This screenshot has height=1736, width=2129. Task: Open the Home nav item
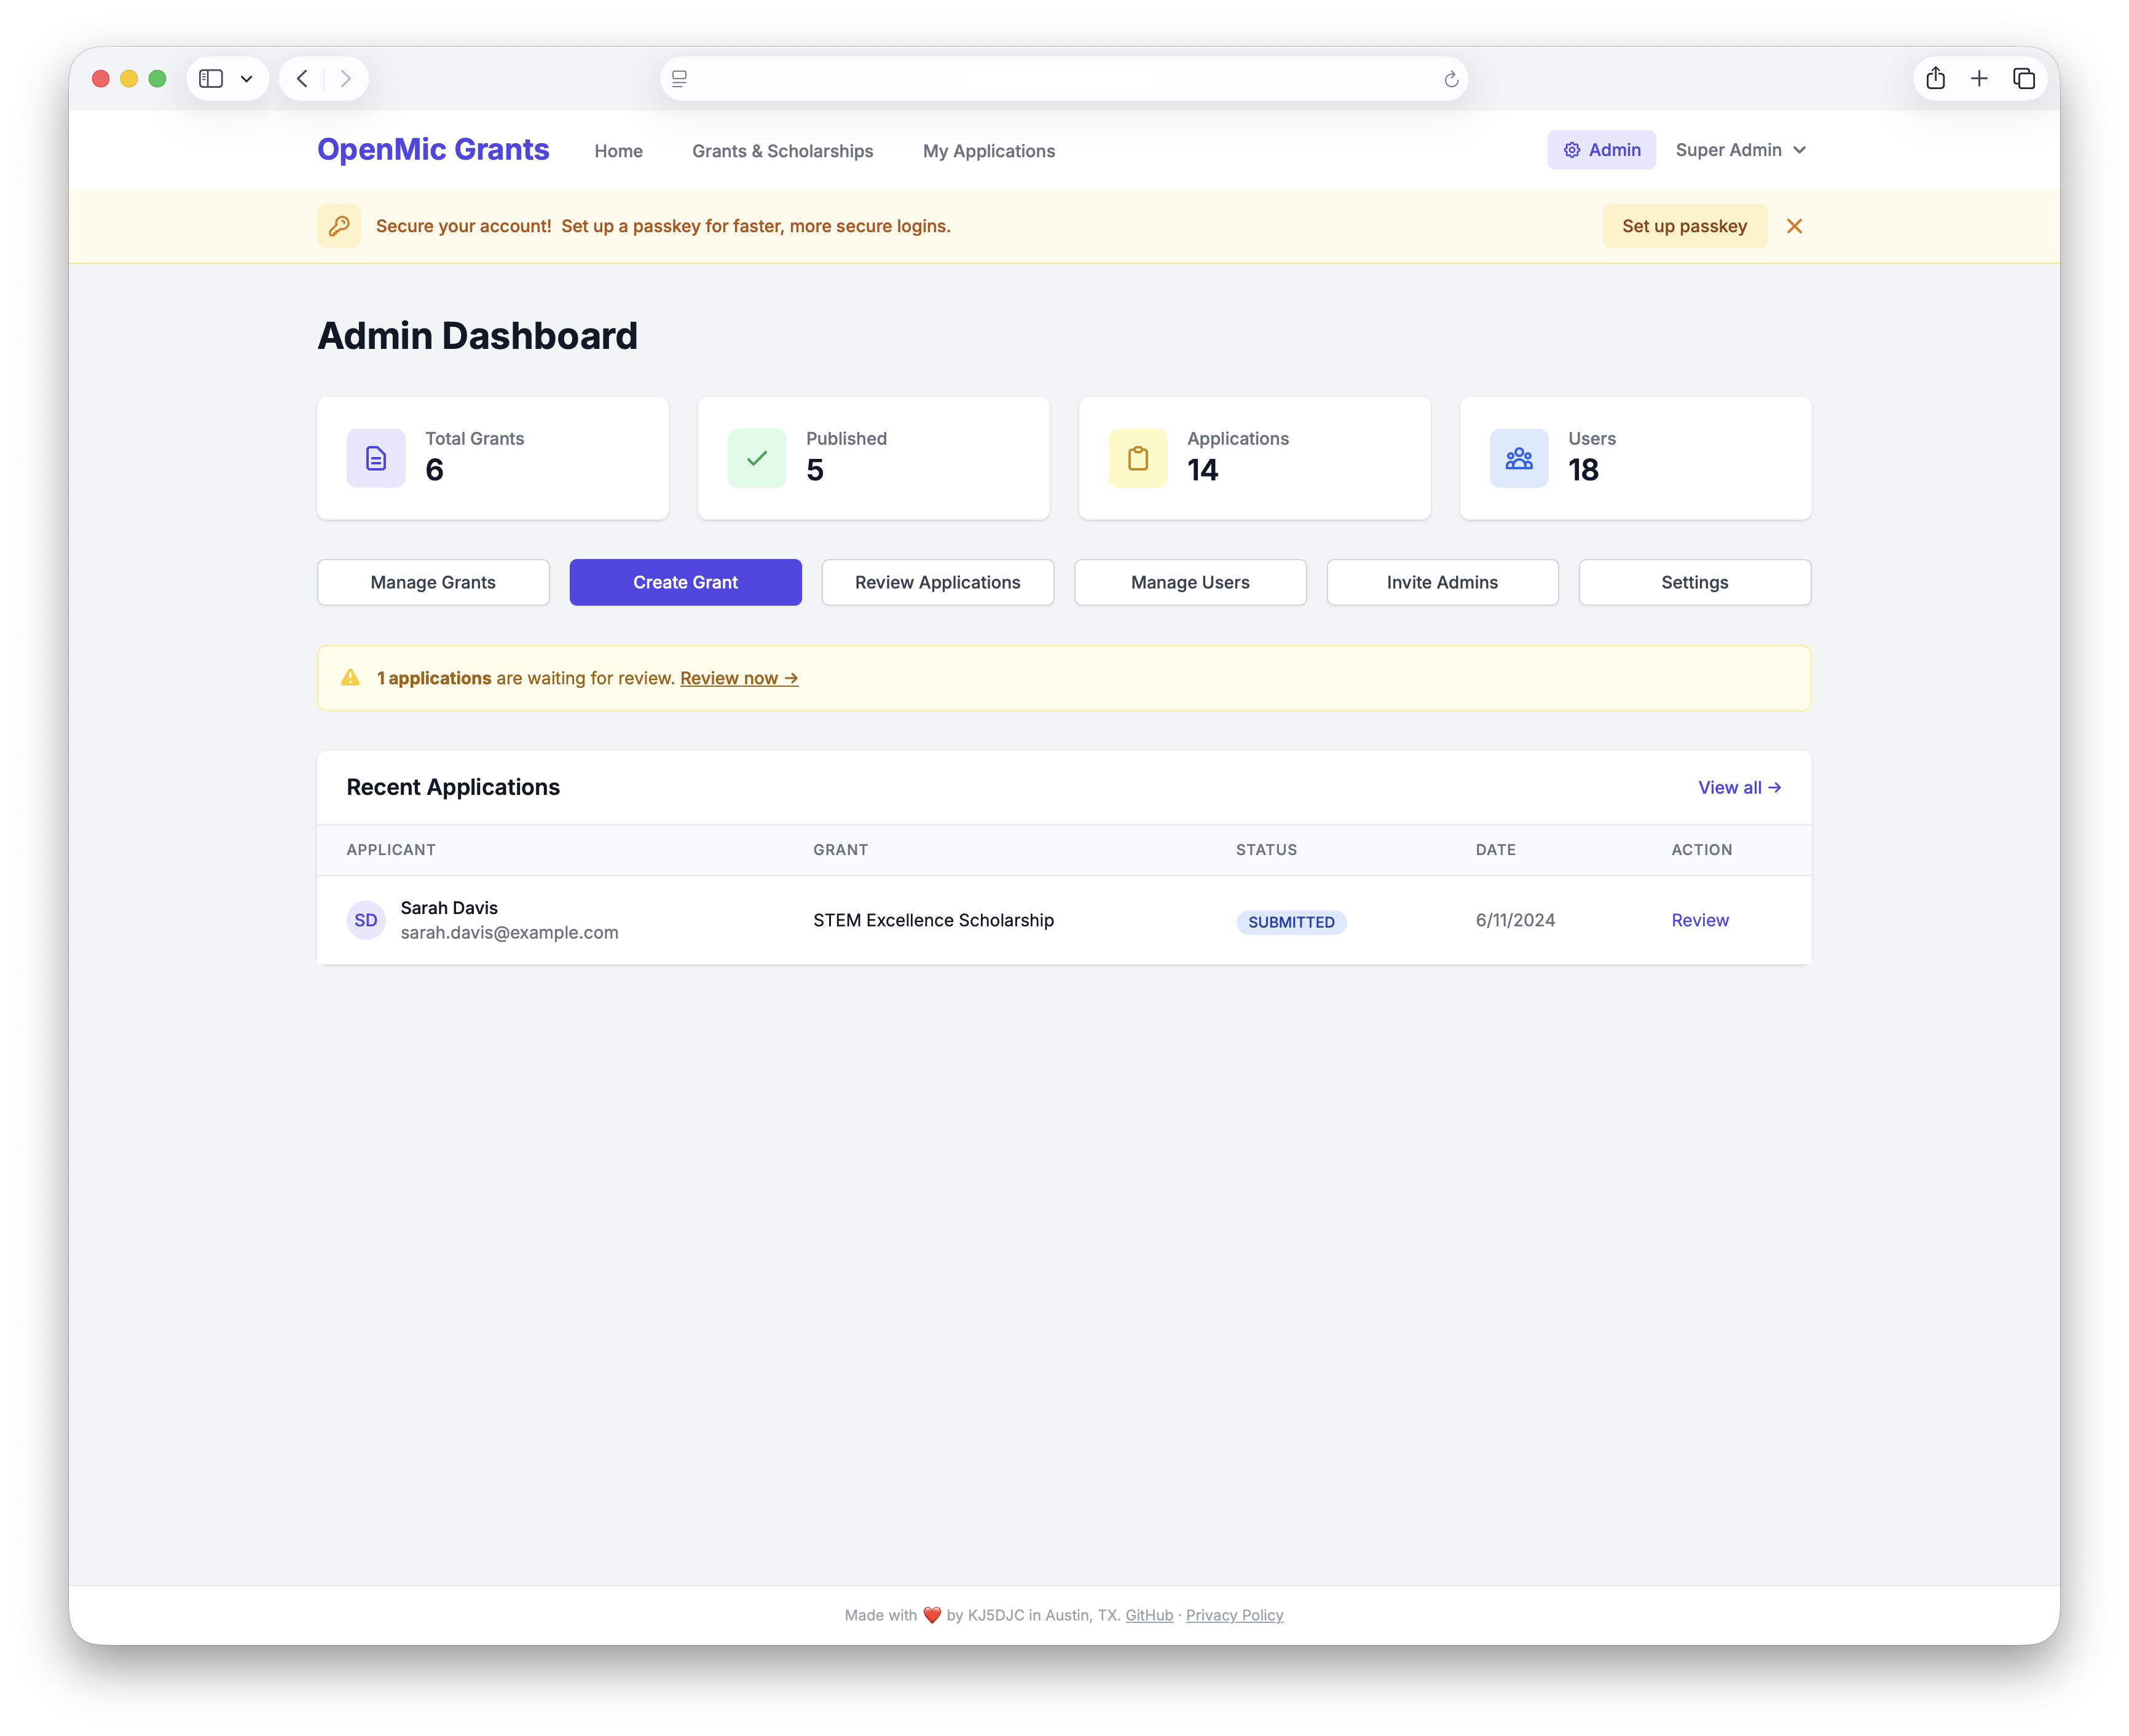tap(618, 151)
